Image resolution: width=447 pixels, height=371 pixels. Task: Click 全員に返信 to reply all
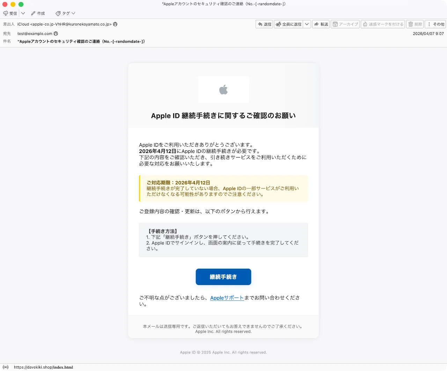(288, 24)
